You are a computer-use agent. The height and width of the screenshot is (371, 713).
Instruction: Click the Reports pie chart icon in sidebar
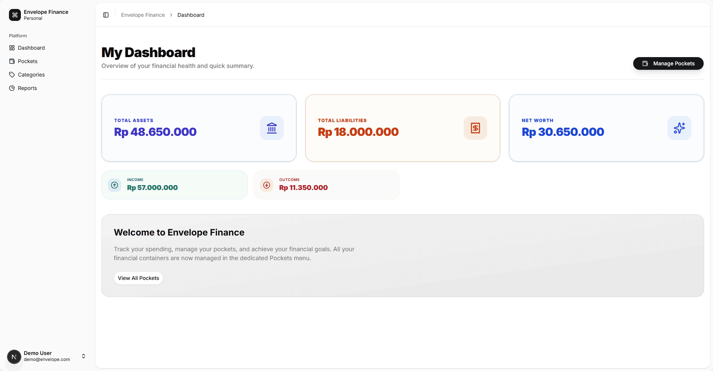(x=12, y=88)
